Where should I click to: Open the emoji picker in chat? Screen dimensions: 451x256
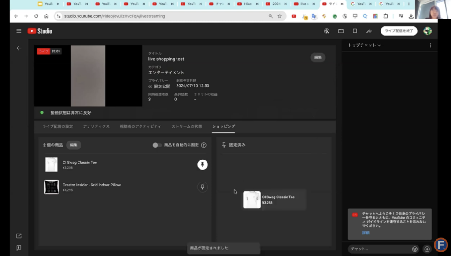(x=414, y=249)
